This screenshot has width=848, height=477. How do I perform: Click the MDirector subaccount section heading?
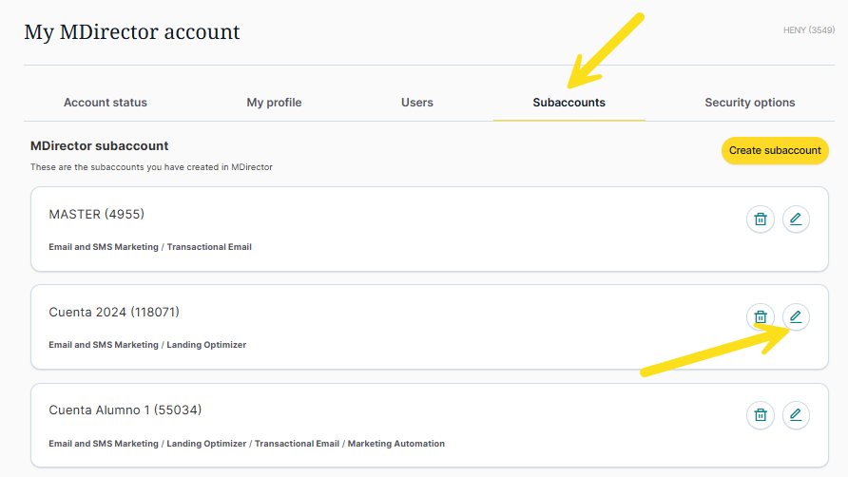[99, 146]
